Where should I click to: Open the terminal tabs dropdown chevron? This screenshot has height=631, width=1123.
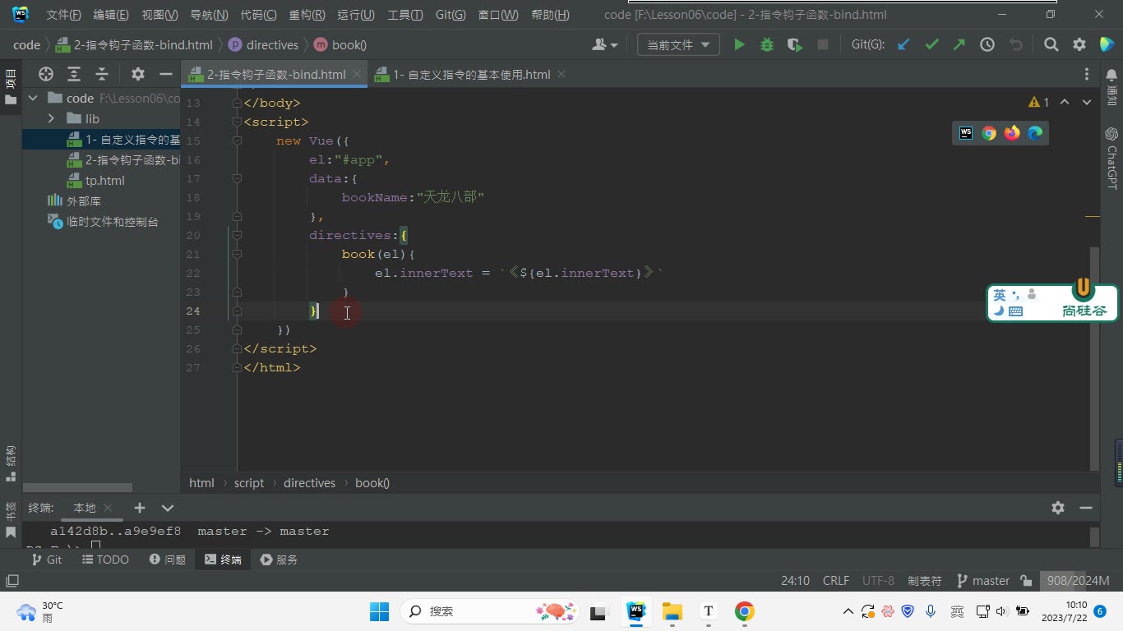point(168,508)
